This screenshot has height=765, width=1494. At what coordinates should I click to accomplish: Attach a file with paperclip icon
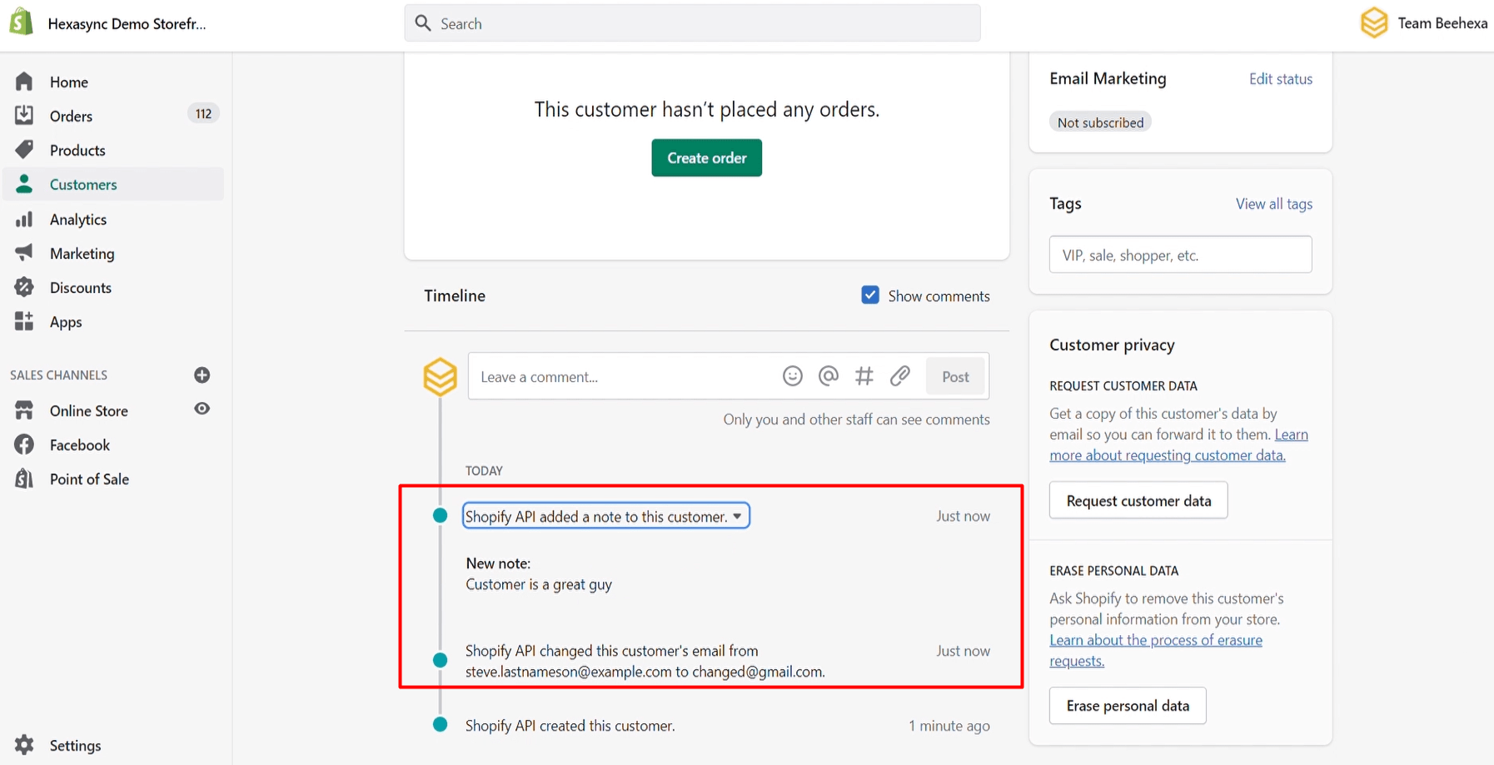pos(900,376)
